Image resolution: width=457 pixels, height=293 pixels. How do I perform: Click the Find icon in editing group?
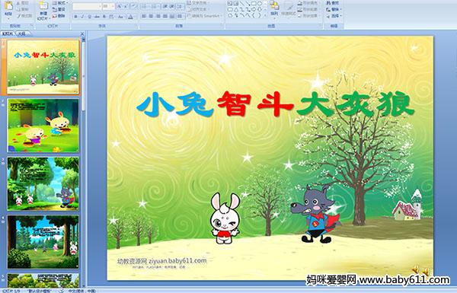[x=333, y=3]
